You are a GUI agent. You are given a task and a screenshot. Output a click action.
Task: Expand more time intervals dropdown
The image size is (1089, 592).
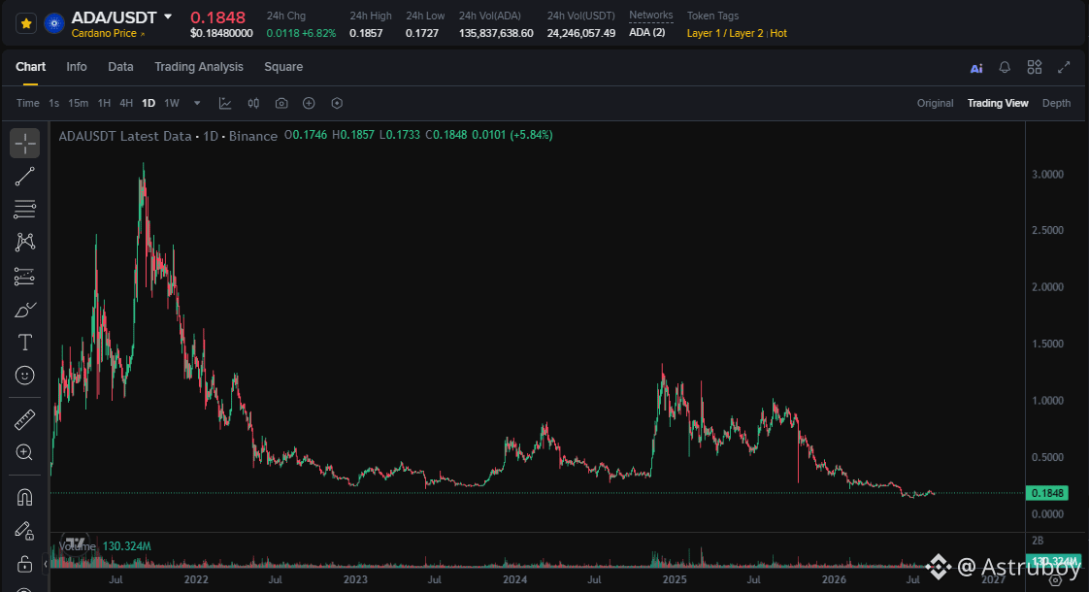click(x=197, y=103)
